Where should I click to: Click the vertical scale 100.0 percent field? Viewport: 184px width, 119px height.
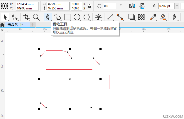coord(76,8)
